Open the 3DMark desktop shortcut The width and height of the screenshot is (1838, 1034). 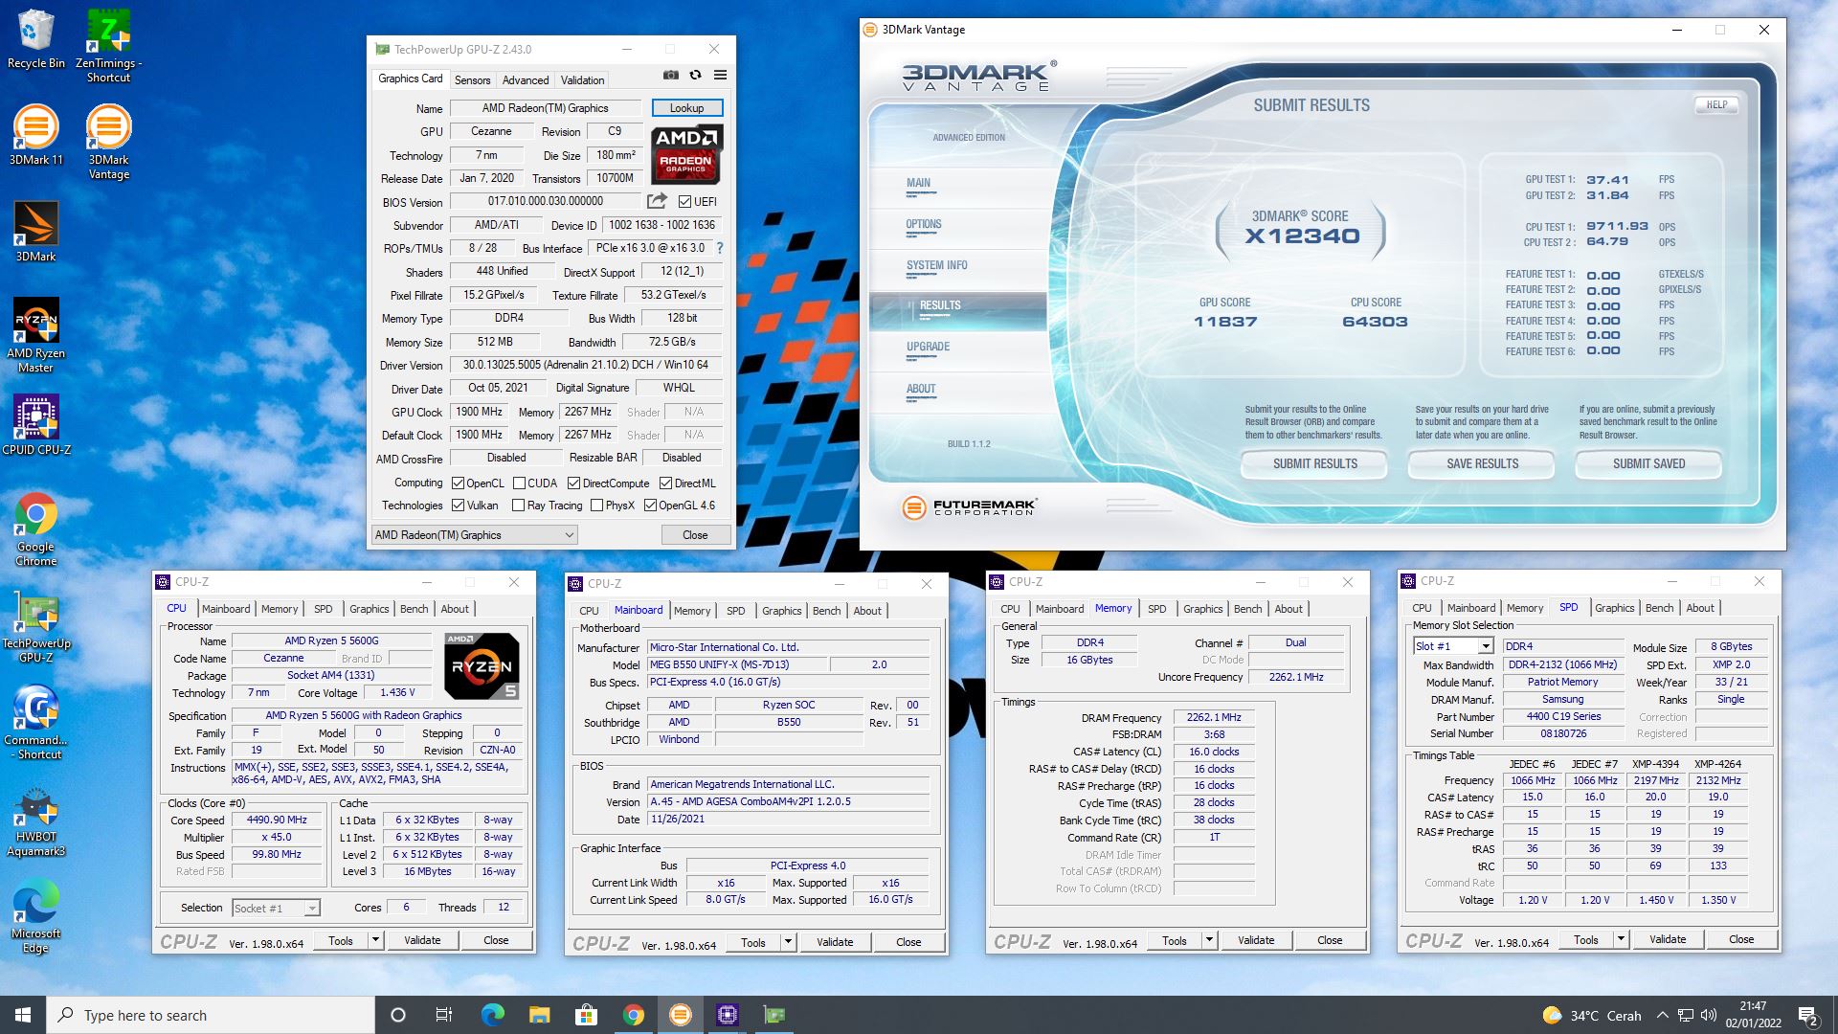click(36, 232)
